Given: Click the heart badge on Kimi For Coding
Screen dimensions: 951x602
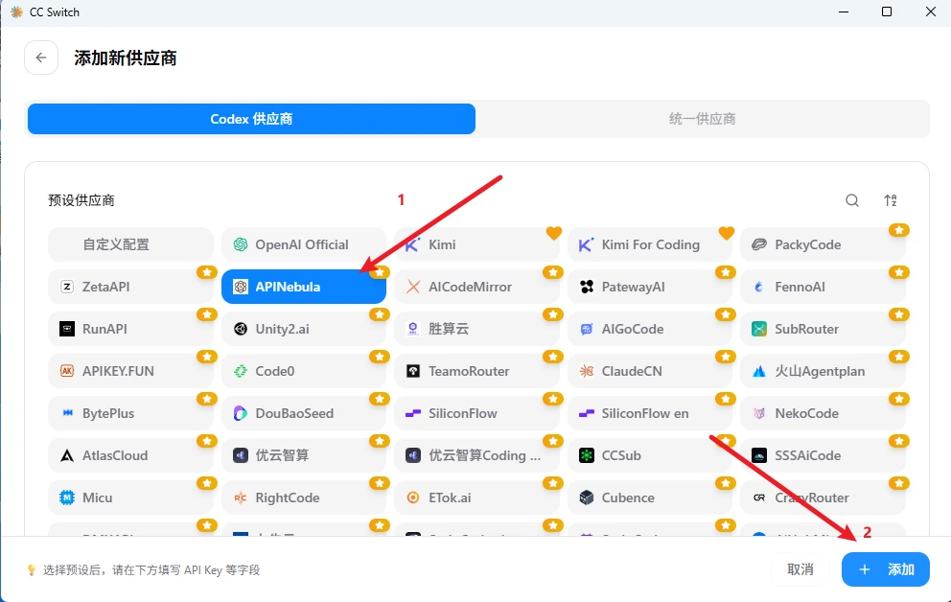Looking at the screenshot, I should pyautogui.click(x=727, y=233).
